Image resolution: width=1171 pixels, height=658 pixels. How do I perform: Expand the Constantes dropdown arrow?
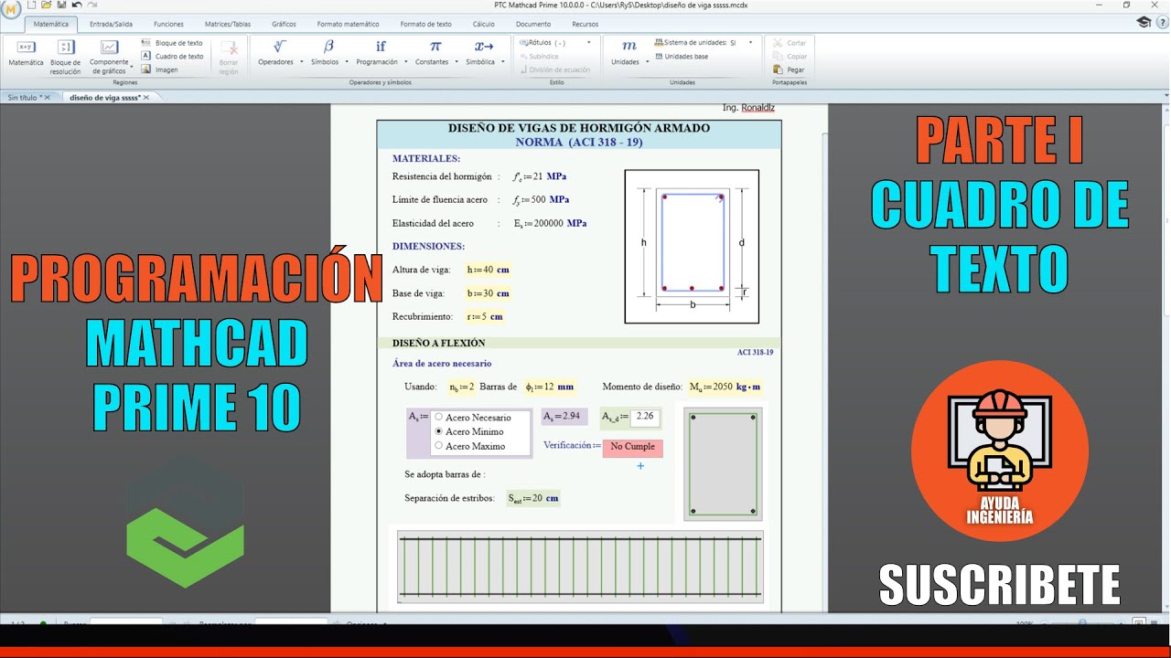pyautogui.click(x=455, y=62)
